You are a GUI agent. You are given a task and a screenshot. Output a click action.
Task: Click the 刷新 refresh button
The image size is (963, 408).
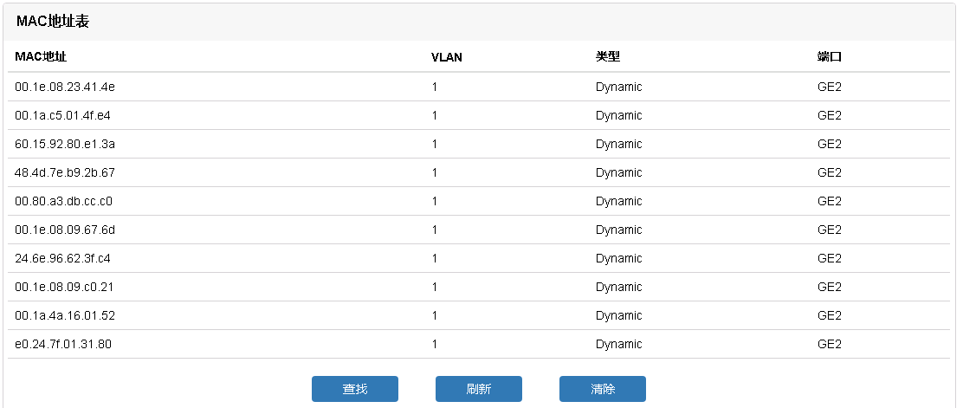[x=478, y=389]
